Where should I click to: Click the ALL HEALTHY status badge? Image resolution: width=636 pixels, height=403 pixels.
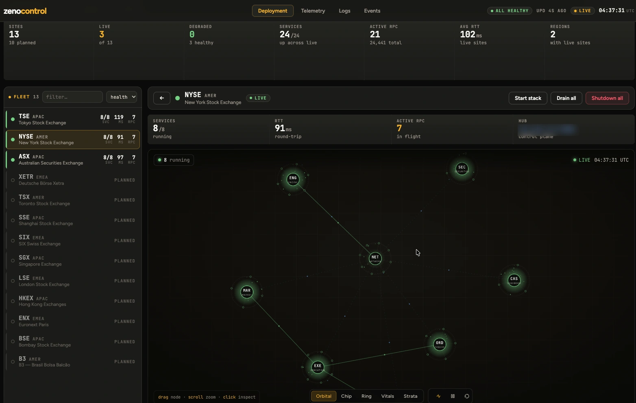[510, 11]
